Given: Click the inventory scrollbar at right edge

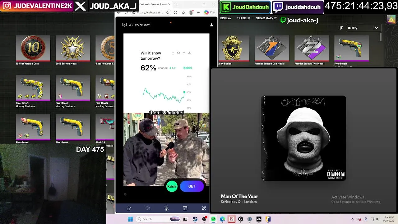Looking at the screenshot, I should 381,37.
